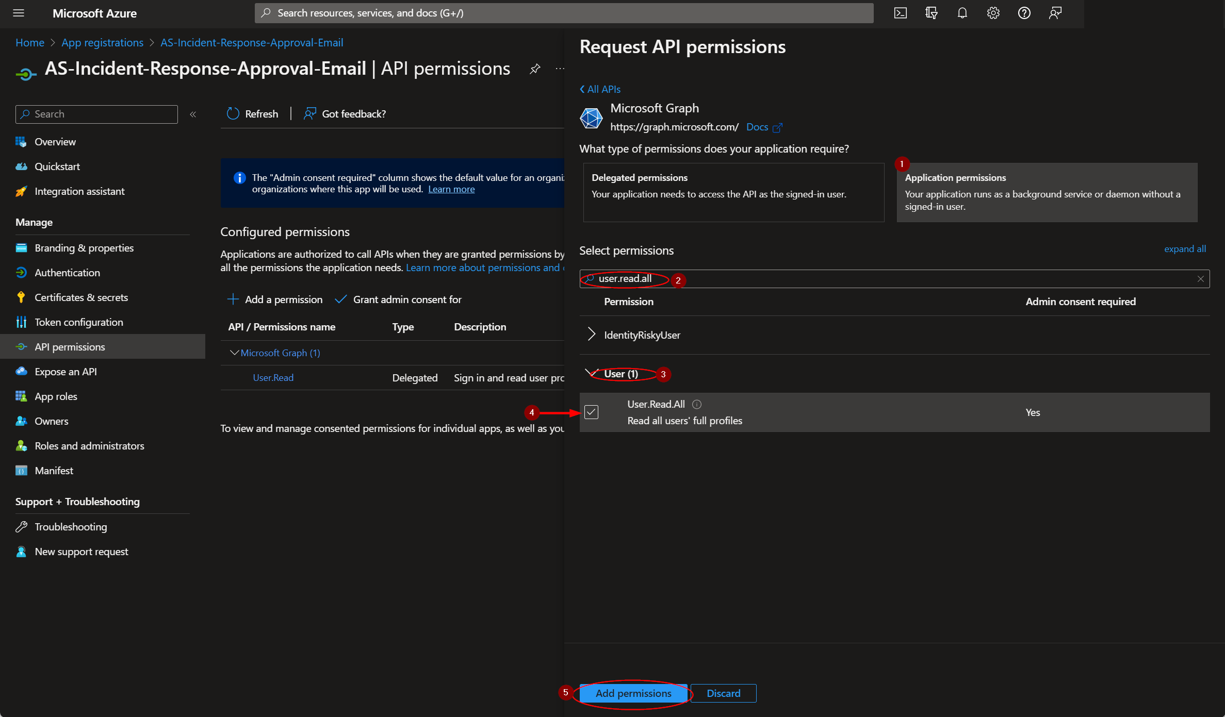The image size is (1225, 717).
Task: Click the permissions filter field containing user.read.all
Action: 894,279
